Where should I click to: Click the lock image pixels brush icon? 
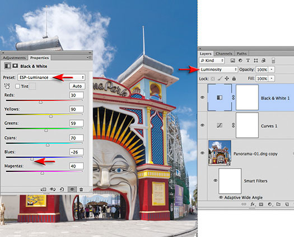[220, 78]
